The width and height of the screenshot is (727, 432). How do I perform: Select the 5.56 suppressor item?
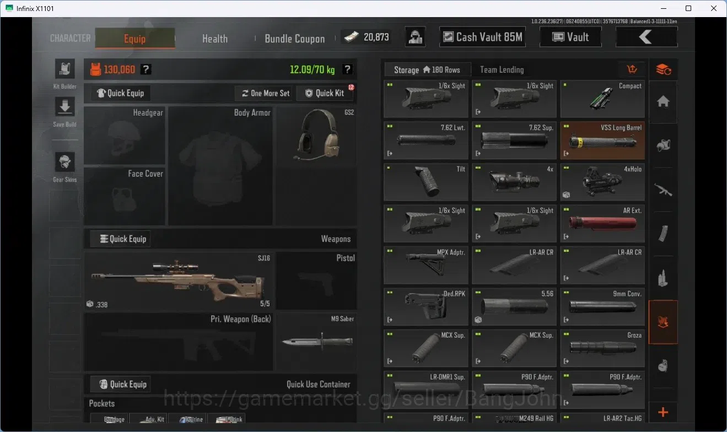coord(514,307)
